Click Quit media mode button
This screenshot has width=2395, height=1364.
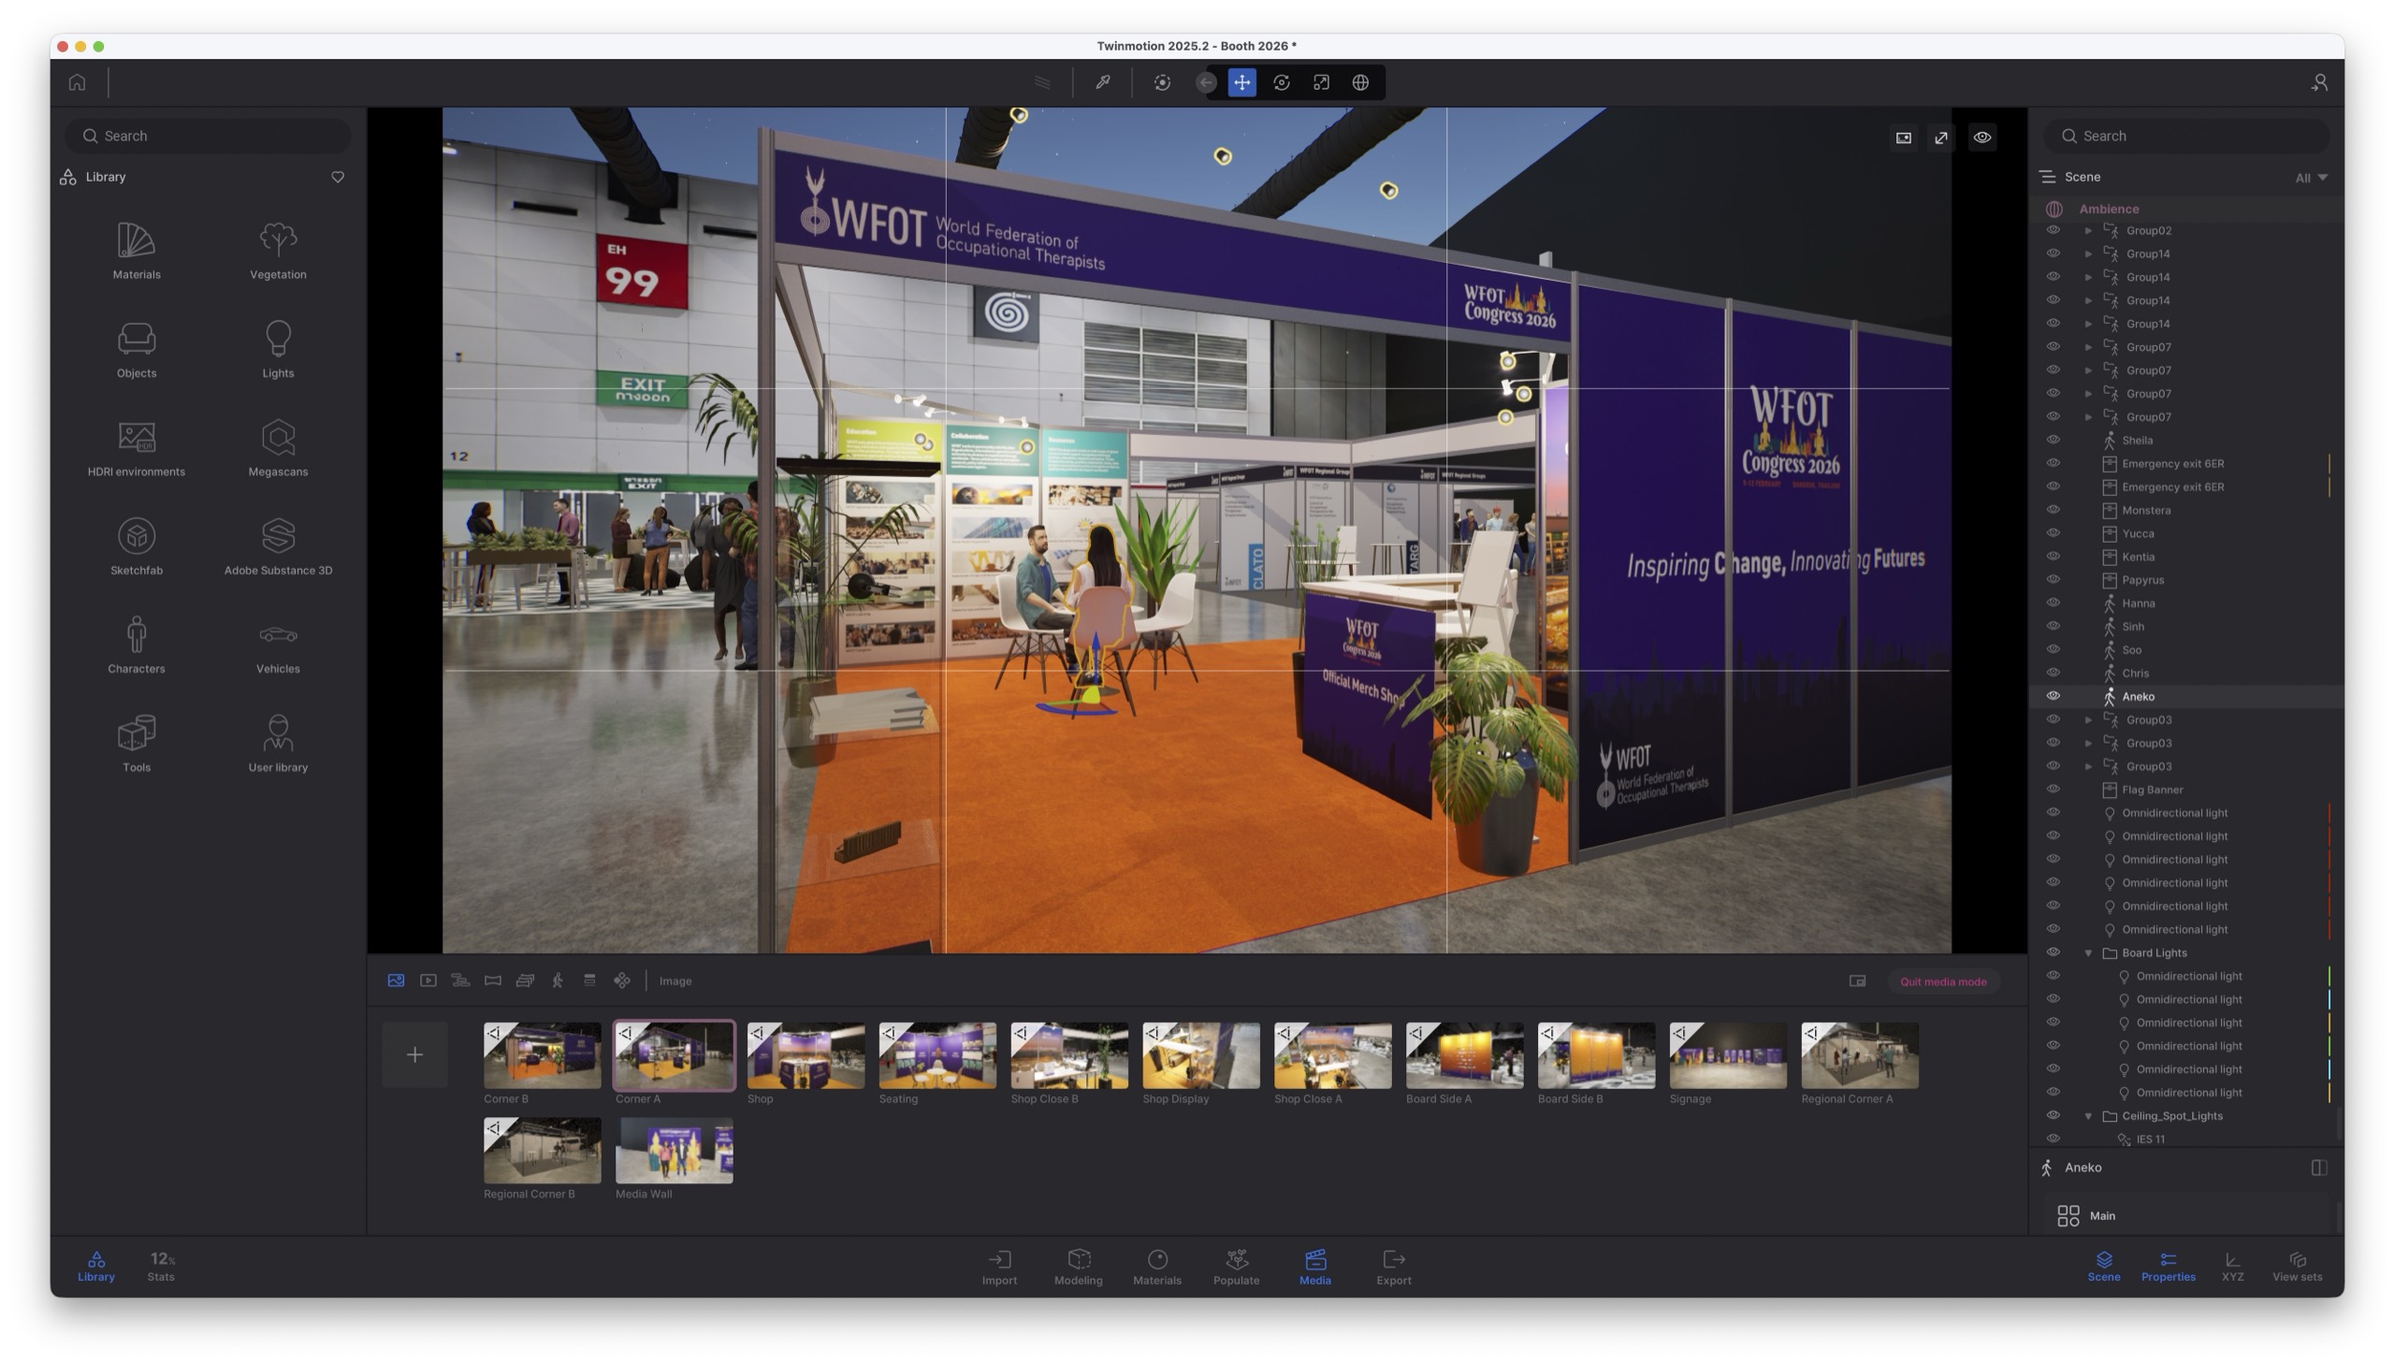[x=1941, y=981]
